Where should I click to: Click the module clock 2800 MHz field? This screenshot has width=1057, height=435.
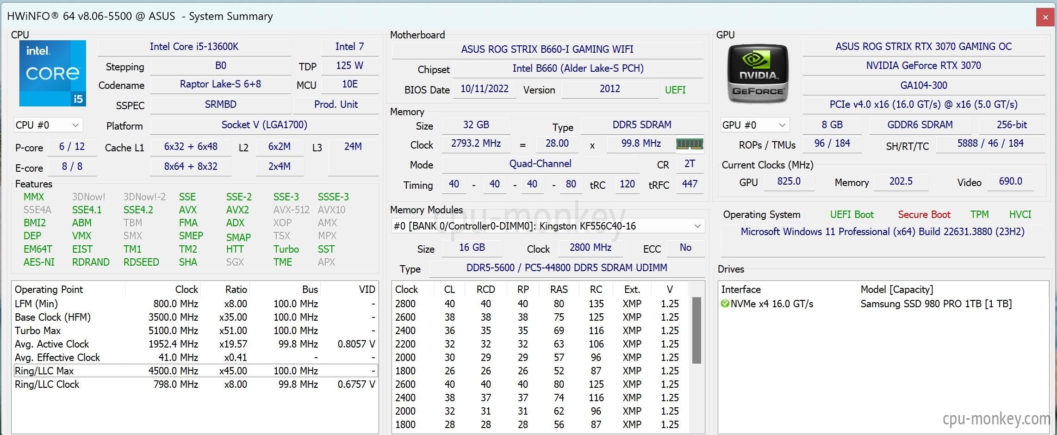point(591,248)
